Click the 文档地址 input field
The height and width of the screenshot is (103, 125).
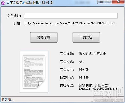coord(71,16)
